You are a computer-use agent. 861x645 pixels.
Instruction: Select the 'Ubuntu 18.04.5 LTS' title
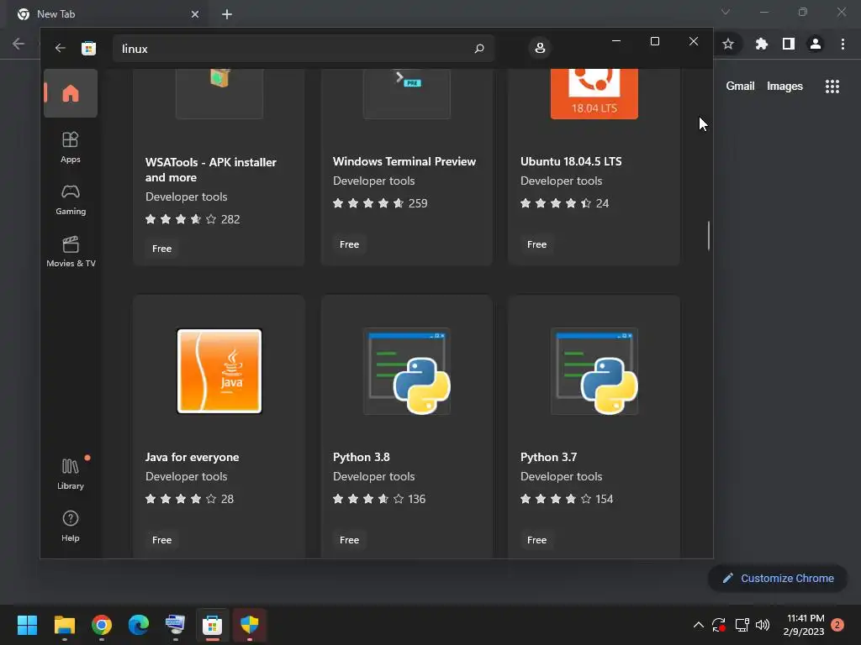571,161
